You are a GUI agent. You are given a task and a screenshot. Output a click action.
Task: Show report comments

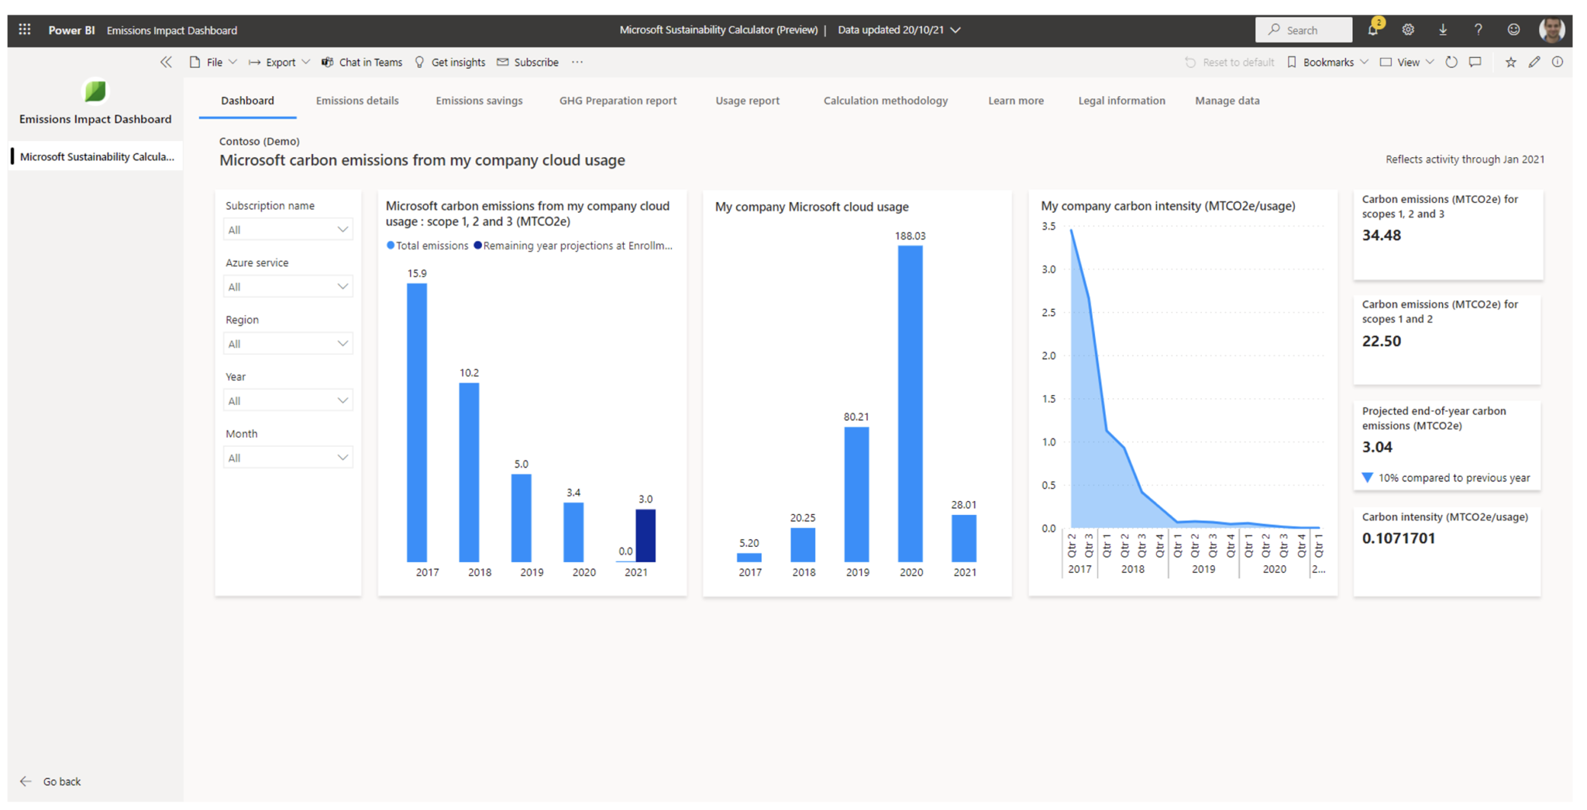1475,62
